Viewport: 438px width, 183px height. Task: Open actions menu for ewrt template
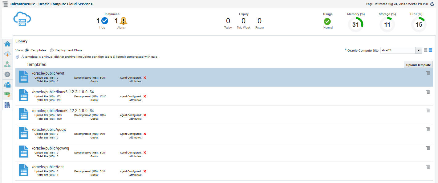(428, 73)
